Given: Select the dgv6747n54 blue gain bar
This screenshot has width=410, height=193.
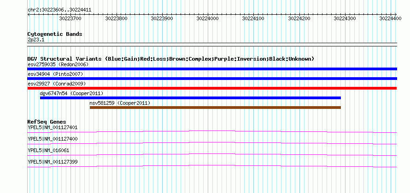Looking at the screenshot, I should 190,98.
